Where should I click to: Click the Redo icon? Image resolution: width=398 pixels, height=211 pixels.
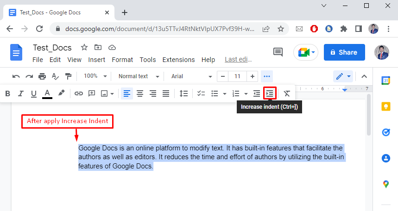[x=29, y=76]
